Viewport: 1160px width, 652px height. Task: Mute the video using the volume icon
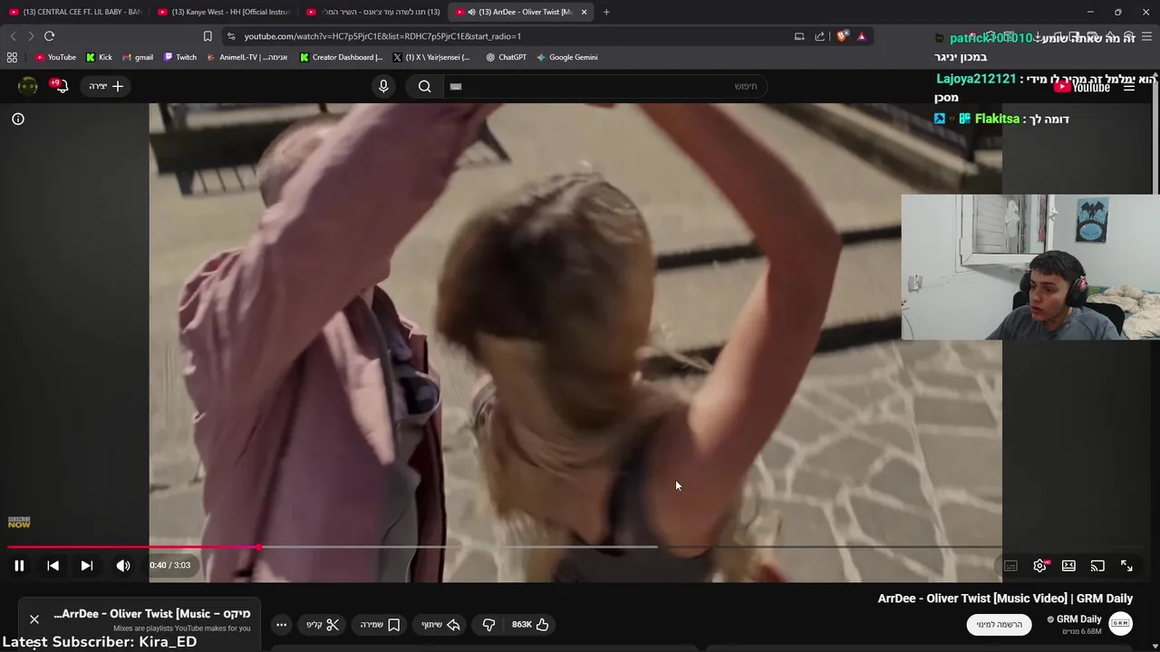tap(123, 565)
